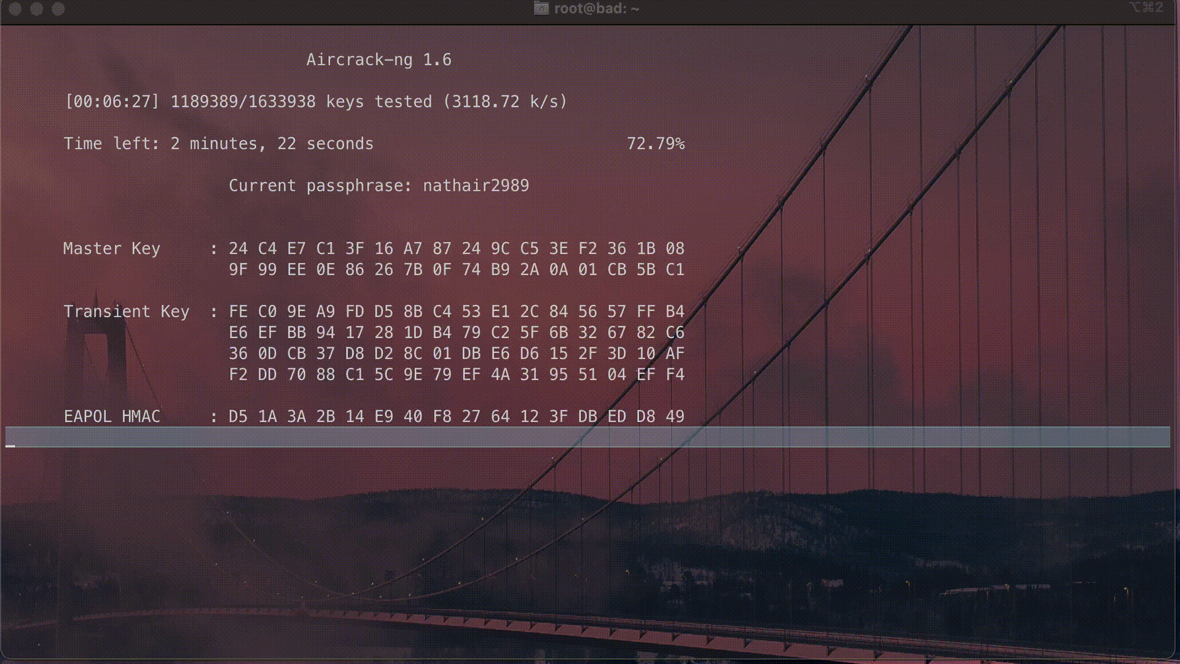Click the Transient Key row starting with FE C0
The width and height of the screenshot is (1180, 664).
point(457,312)
